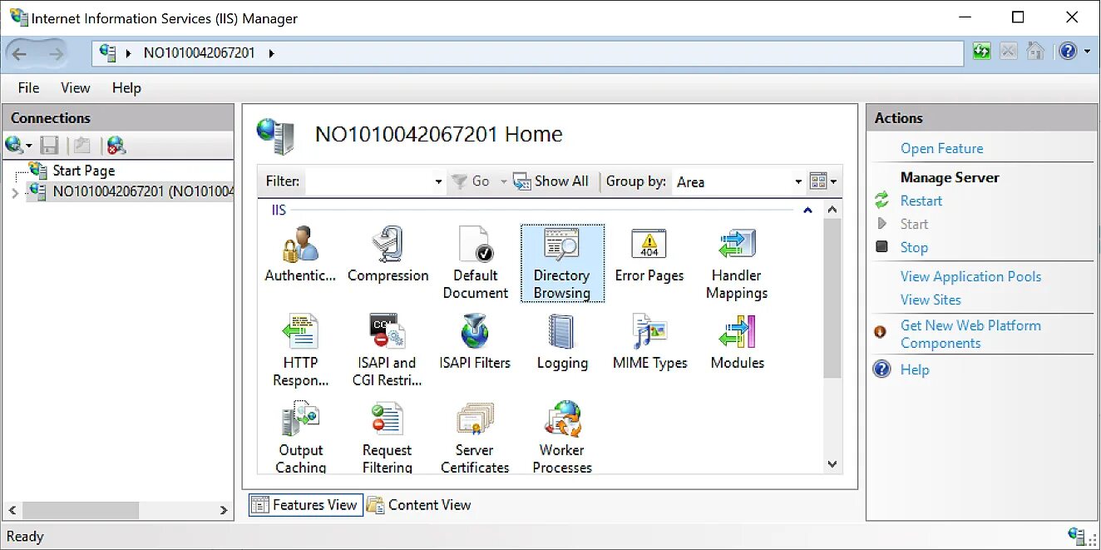Screen dimensions: 1101x550
Task: Open the Go button dropdown arrow
Action: coord(504,181)
